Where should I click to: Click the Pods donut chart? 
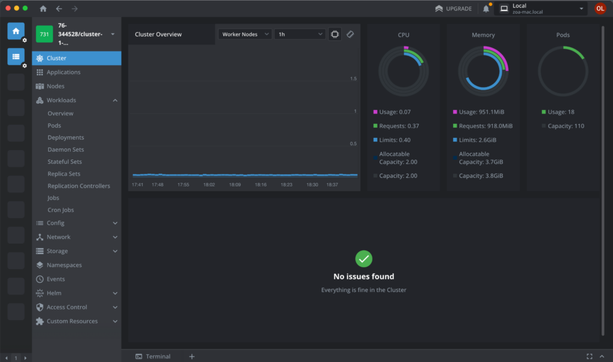pos(563,70)
